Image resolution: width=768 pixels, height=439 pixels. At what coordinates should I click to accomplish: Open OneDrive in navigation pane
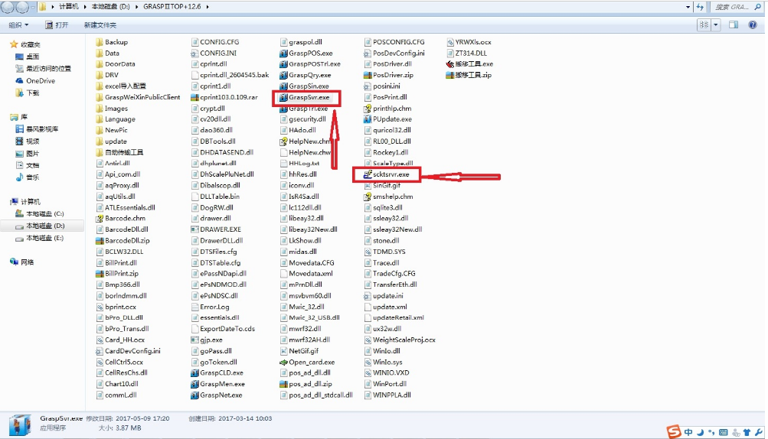pyautogui.click(x=34, y=81)
